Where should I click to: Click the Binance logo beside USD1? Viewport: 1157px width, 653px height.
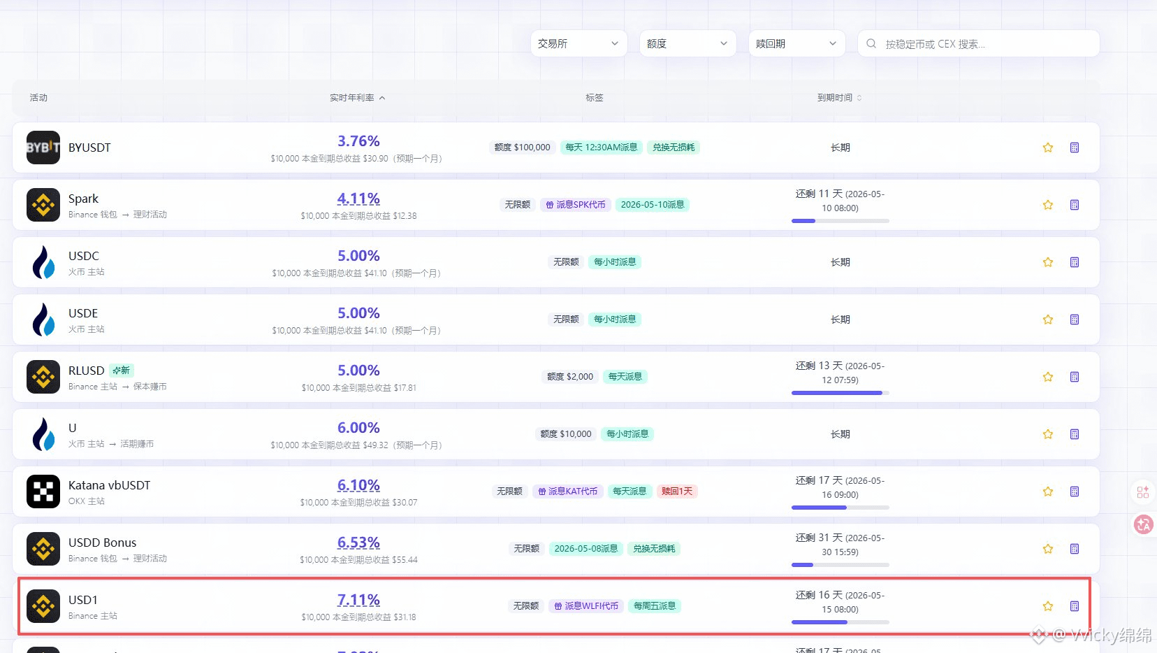click(43, 606)
